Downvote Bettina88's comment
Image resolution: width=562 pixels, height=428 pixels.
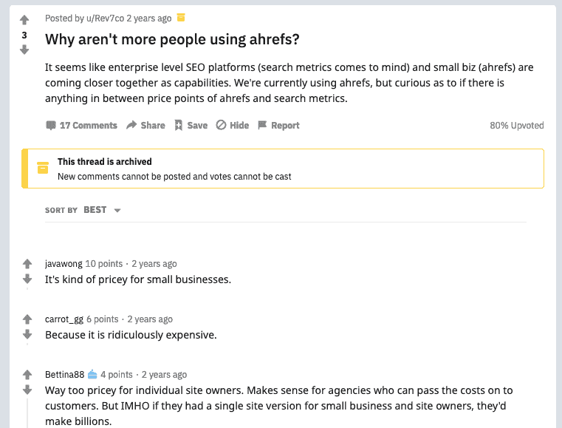click(x=27, y=390)
